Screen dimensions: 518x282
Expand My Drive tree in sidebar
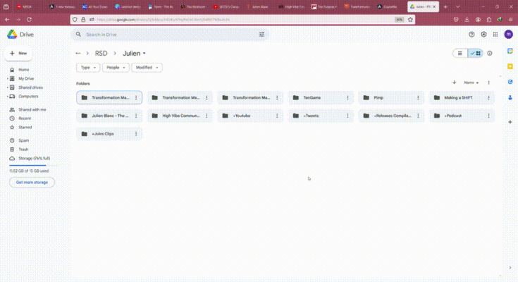[7, 79]
